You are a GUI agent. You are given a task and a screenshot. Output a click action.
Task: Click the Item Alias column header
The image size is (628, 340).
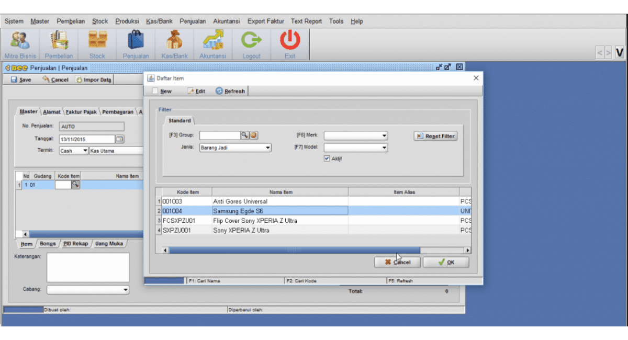(404, 192)
